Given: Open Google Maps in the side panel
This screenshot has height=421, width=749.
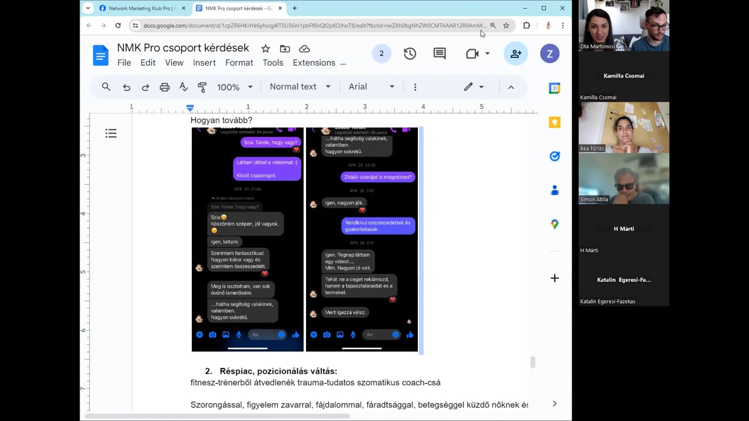Looking at the screenshot, I should pos(555,224).
